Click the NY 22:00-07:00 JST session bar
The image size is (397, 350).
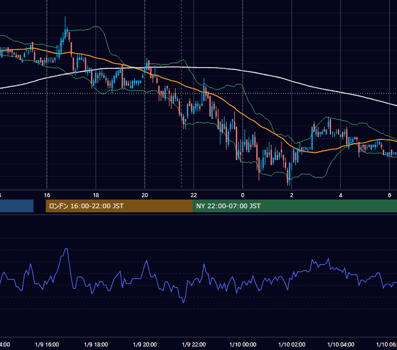point(295,206)
